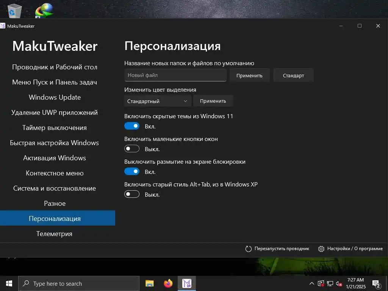Open Проводник и Рабочий стол section

tap(55, 67)
